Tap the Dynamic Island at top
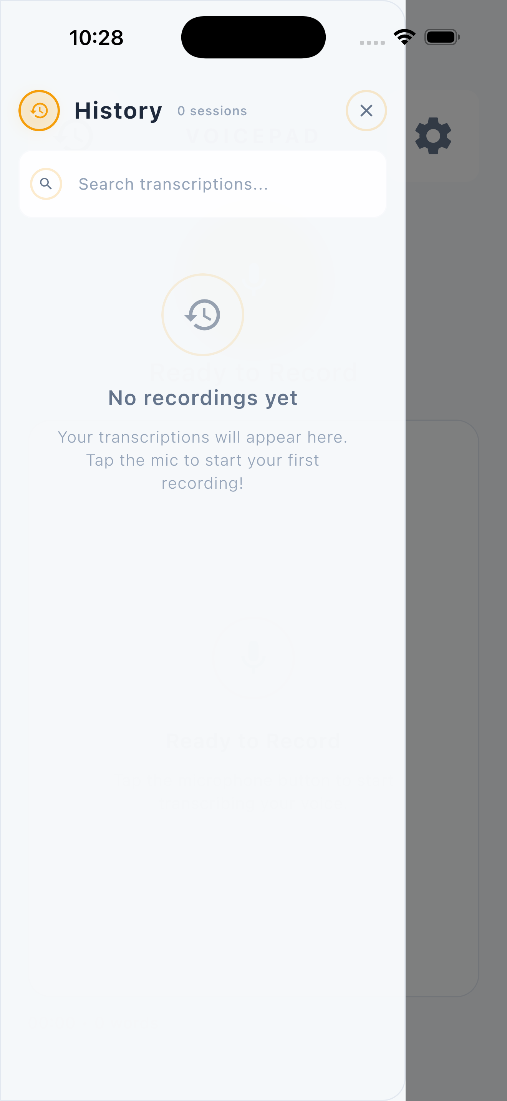Image resolution: width=507 pixels, height=1101 pixels. coord(253,37)
